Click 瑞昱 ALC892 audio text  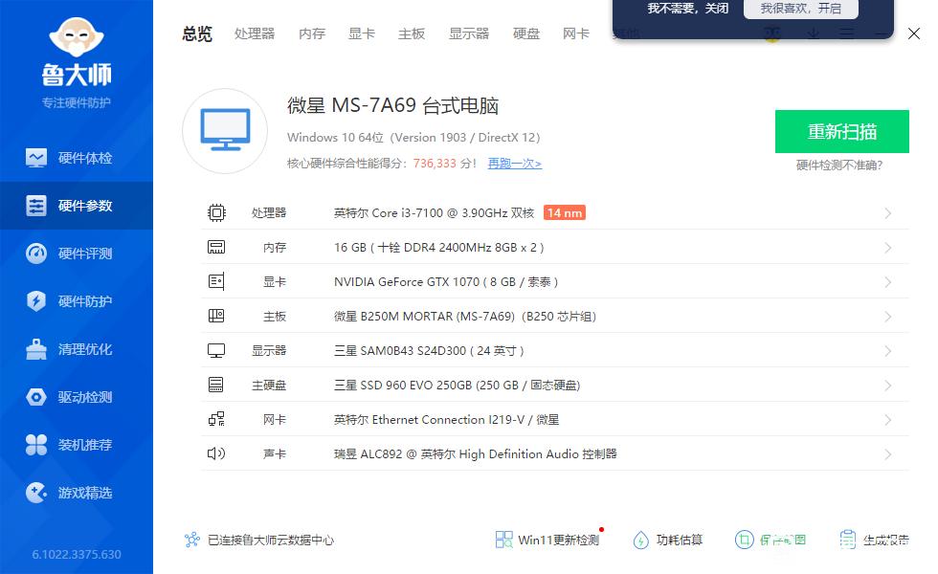click(476, 453)
